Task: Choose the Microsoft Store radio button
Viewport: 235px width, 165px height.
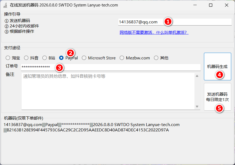Action: [x=84, y=58]
